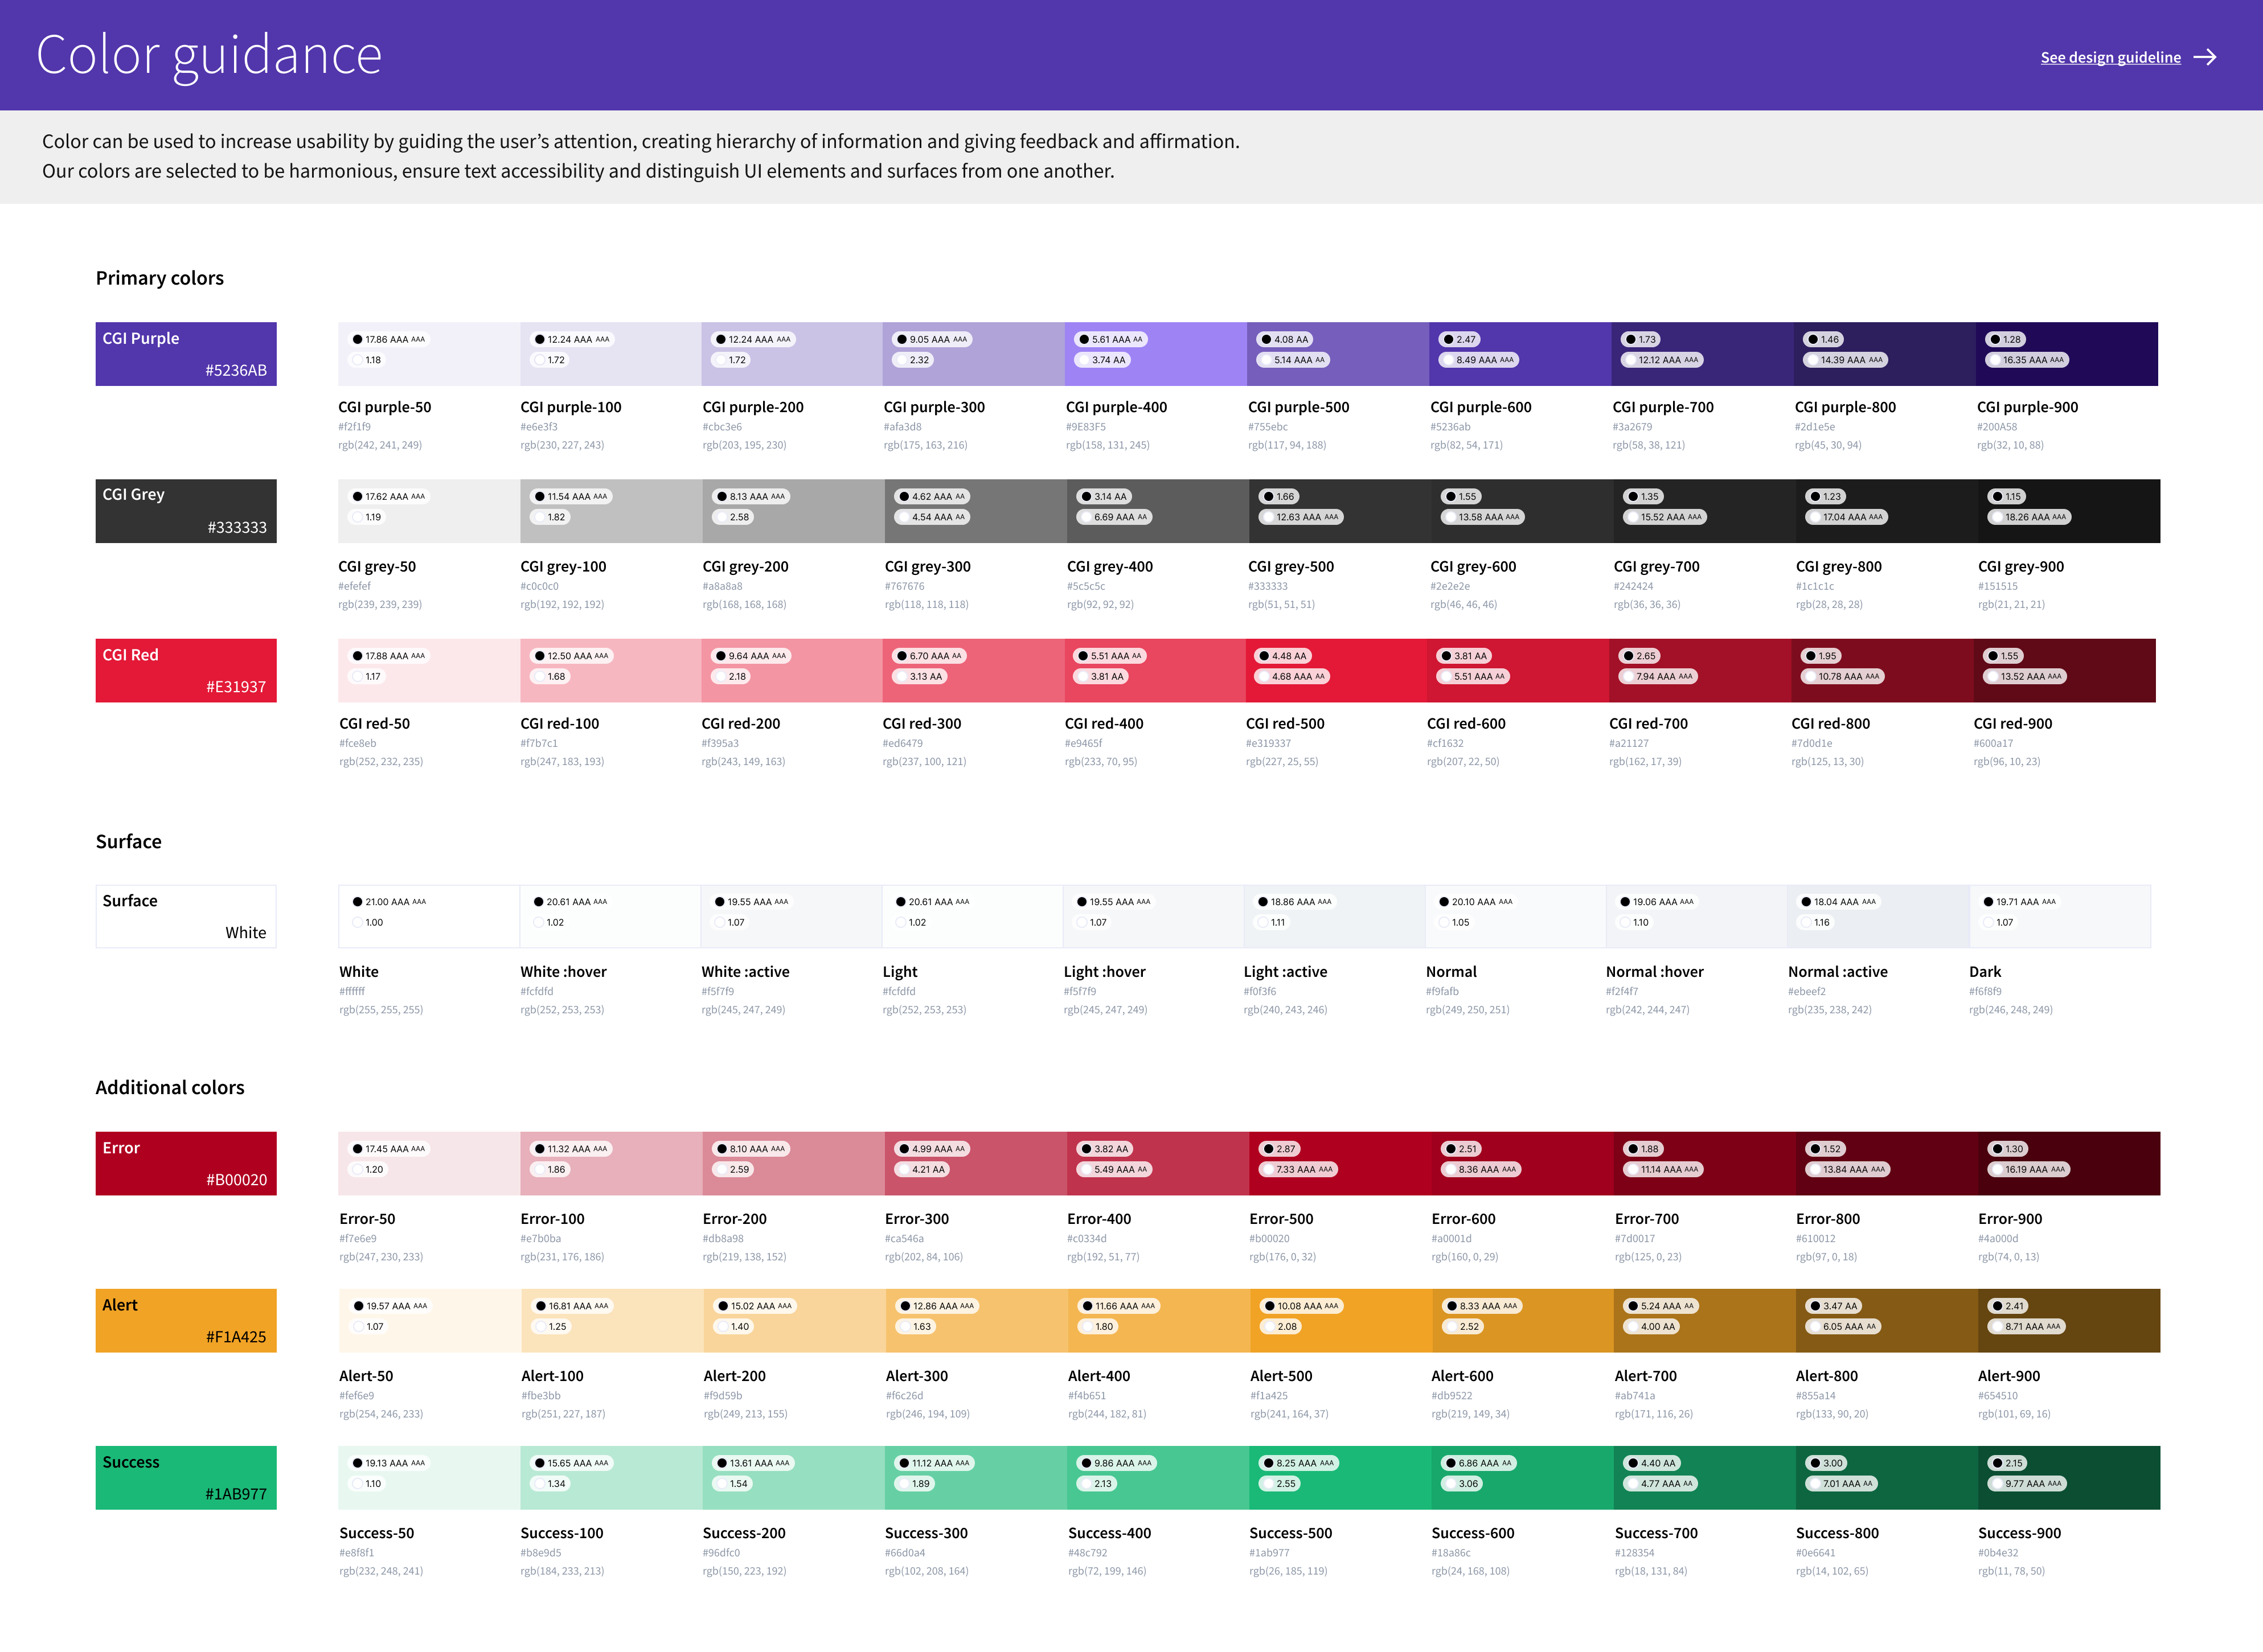Select the Success #1AB977 main swatch

(x=186, y=1477)
